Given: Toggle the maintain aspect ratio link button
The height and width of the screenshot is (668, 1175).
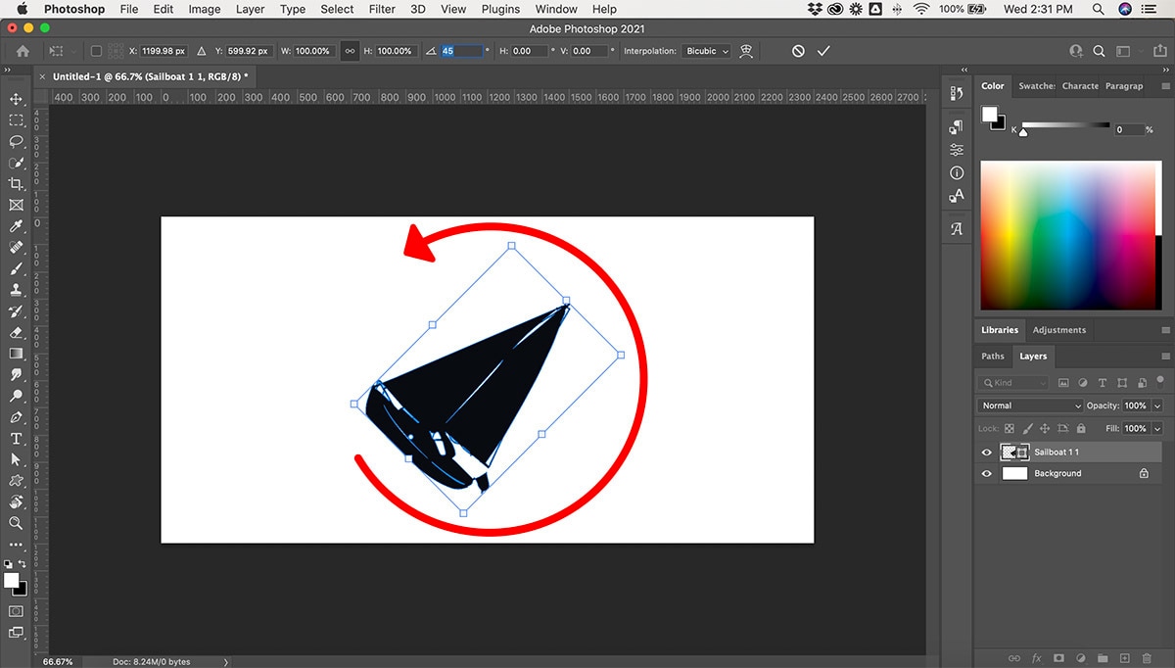Looking at the screenshot, I should pos(350,51).
